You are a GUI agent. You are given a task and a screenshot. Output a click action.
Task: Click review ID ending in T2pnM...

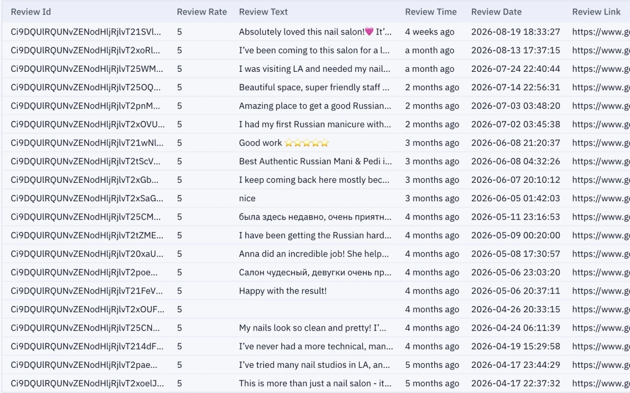tap(86, 106)
